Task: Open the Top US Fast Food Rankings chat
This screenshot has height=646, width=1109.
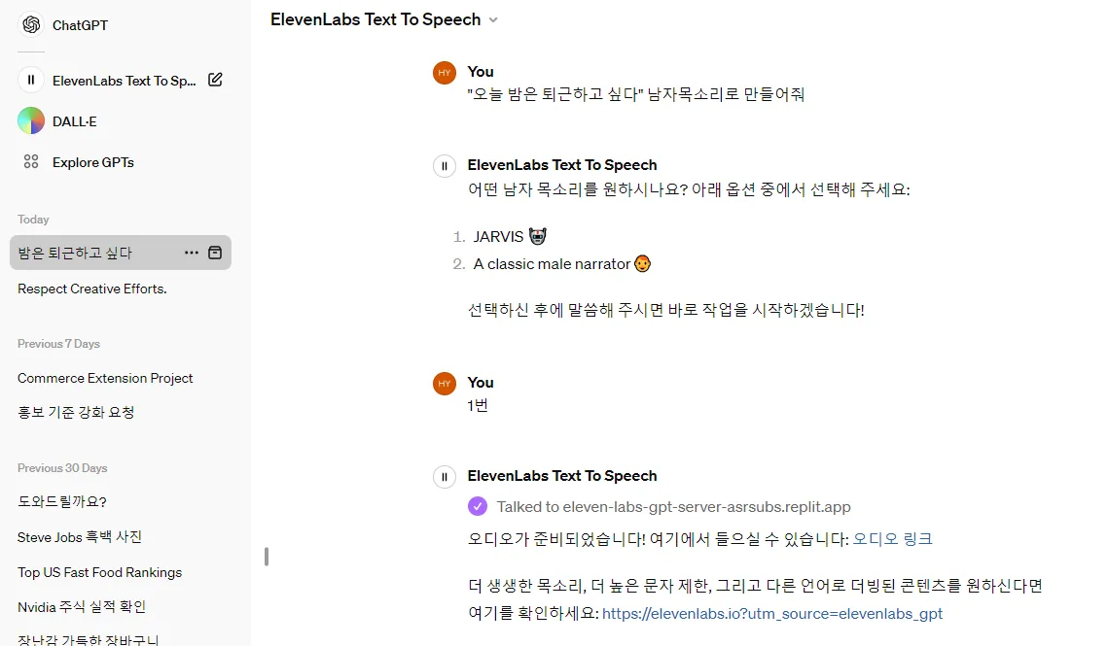Action: point(99,572)
